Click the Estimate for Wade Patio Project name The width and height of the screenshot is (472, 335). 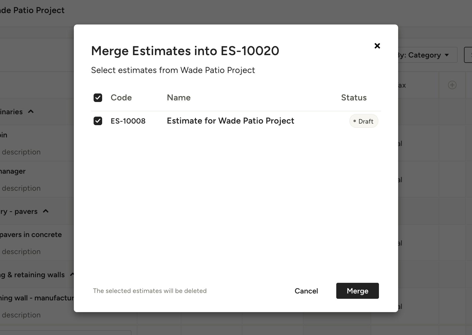pos(230,121)
